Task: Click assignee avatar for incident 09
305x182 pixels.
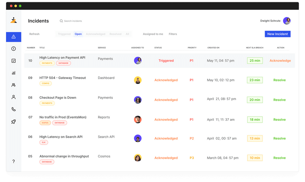Action: (x=138, y=80)
